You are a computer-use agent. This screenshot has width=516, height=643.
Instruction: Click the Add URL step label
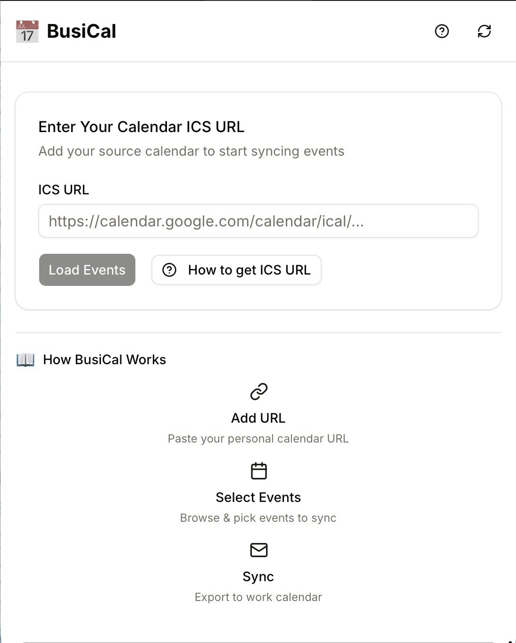[258, 418]
